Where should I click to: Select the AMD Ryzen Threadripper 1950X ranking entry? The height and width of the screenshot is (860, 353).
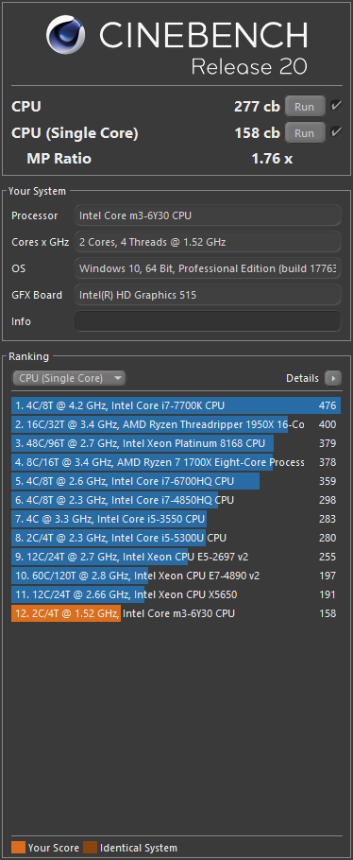pos(176,424)
